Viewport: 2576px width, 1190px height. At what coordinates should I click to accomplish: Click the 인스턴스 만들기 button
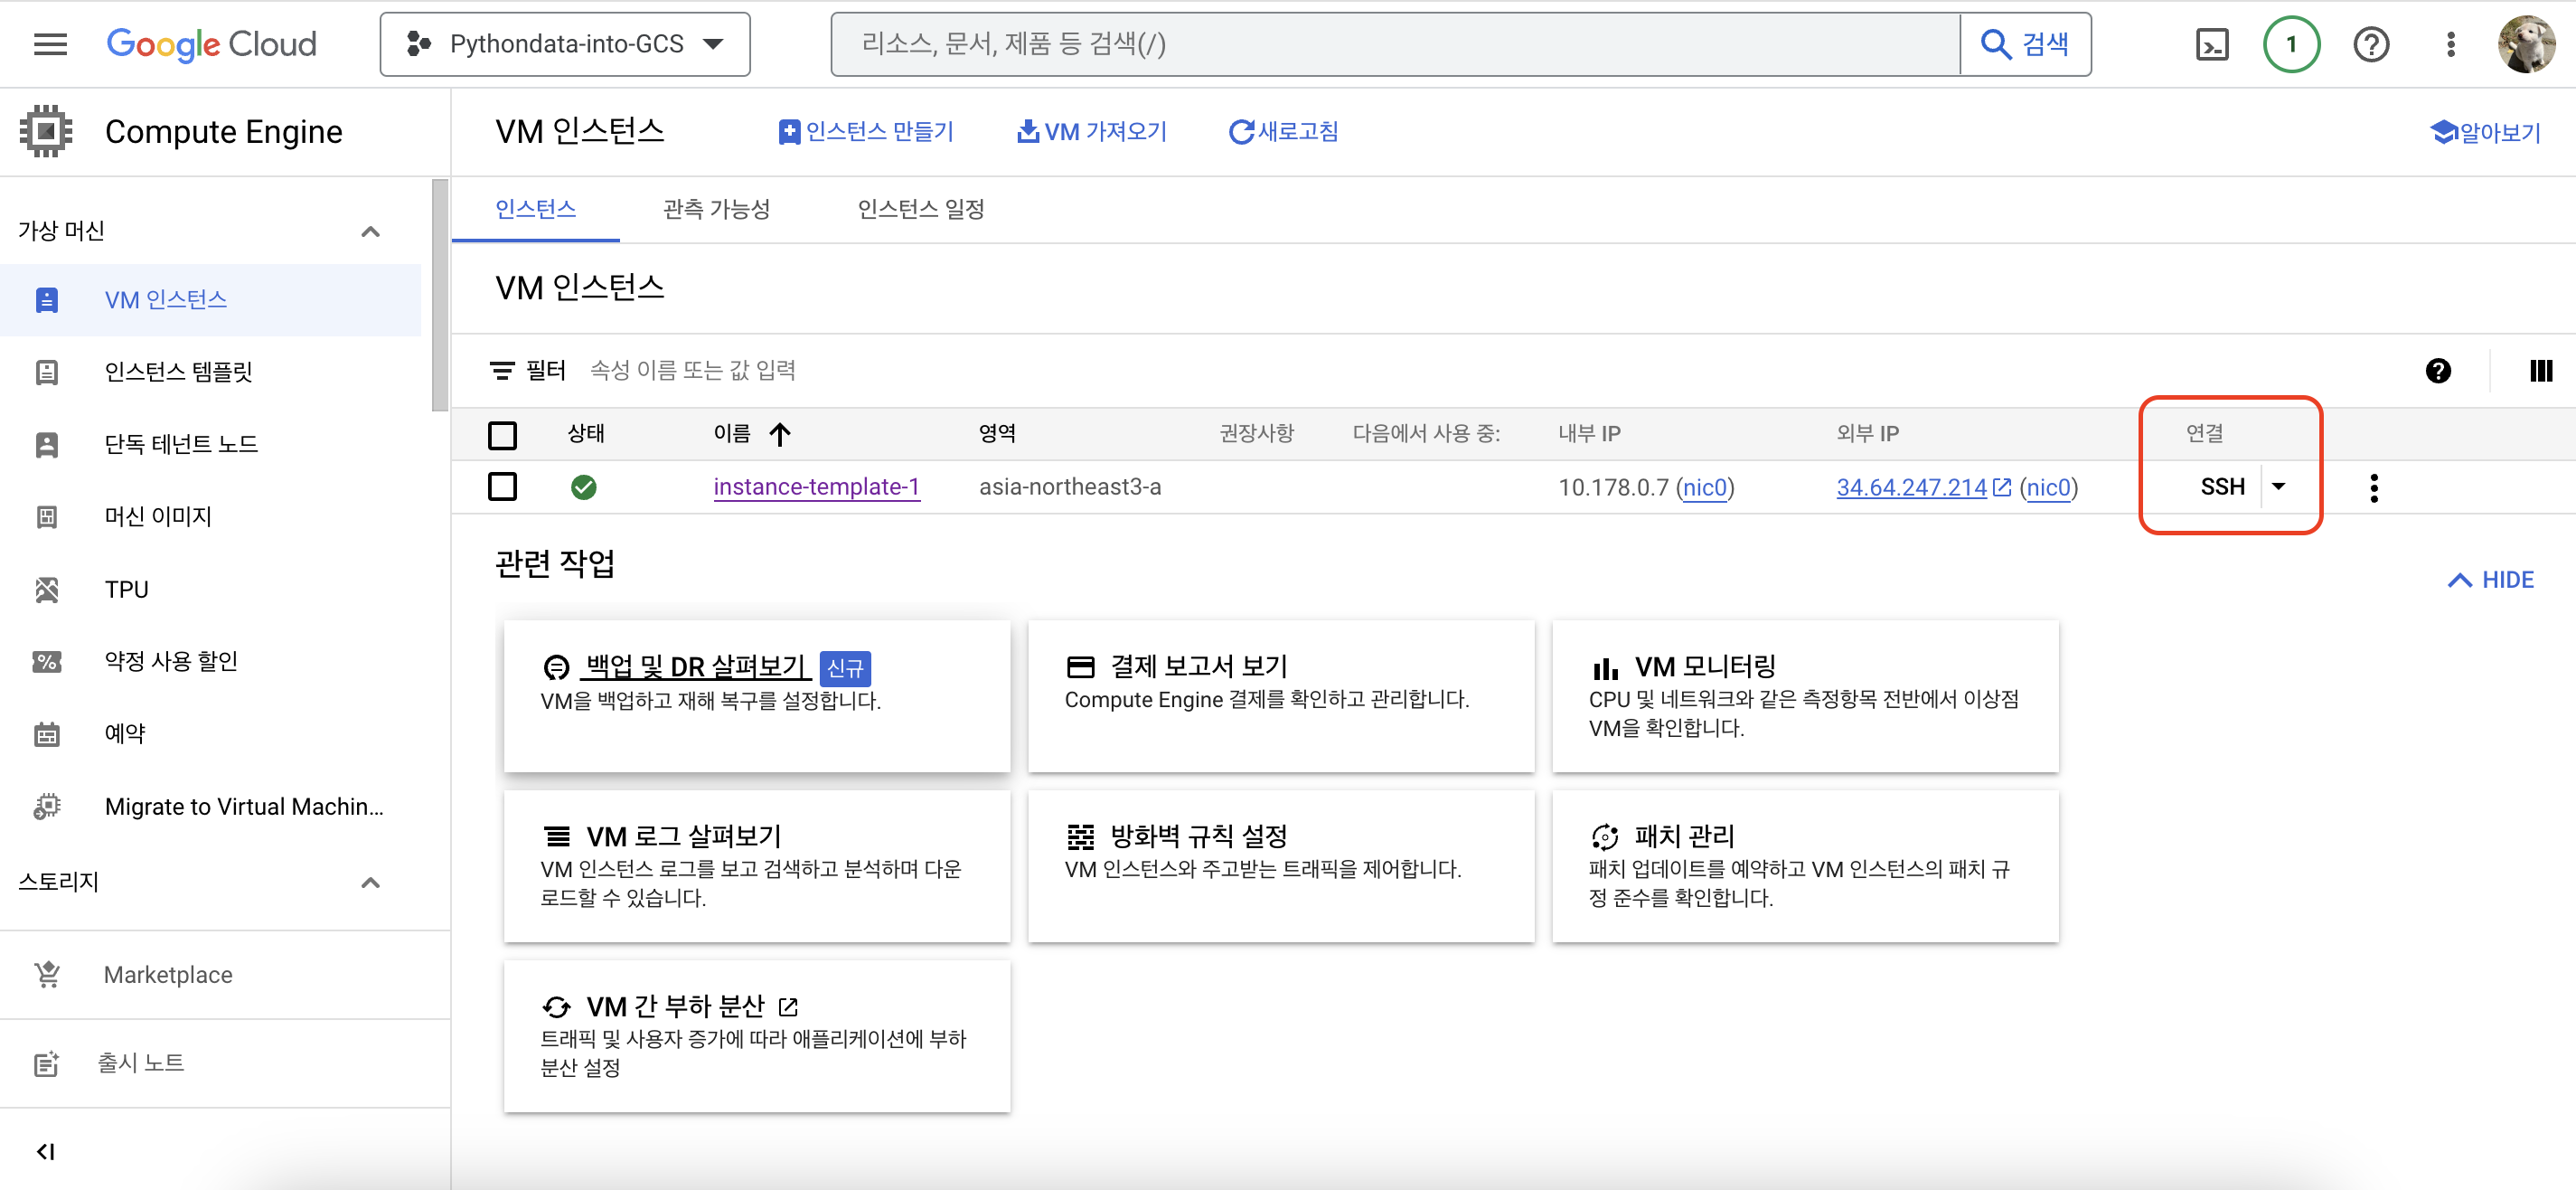coord(866,131)
